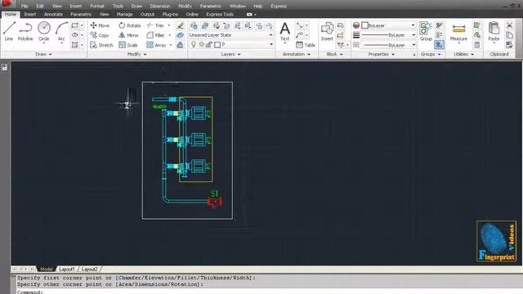
Task: Activate the Stretch tool
Action: click(x=101, y=45)
